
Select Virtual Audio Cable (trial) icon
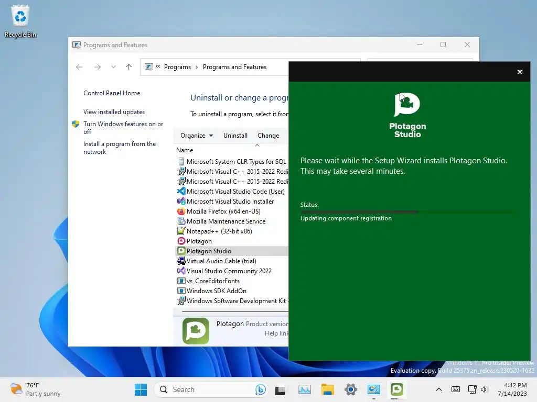point(181,261)
